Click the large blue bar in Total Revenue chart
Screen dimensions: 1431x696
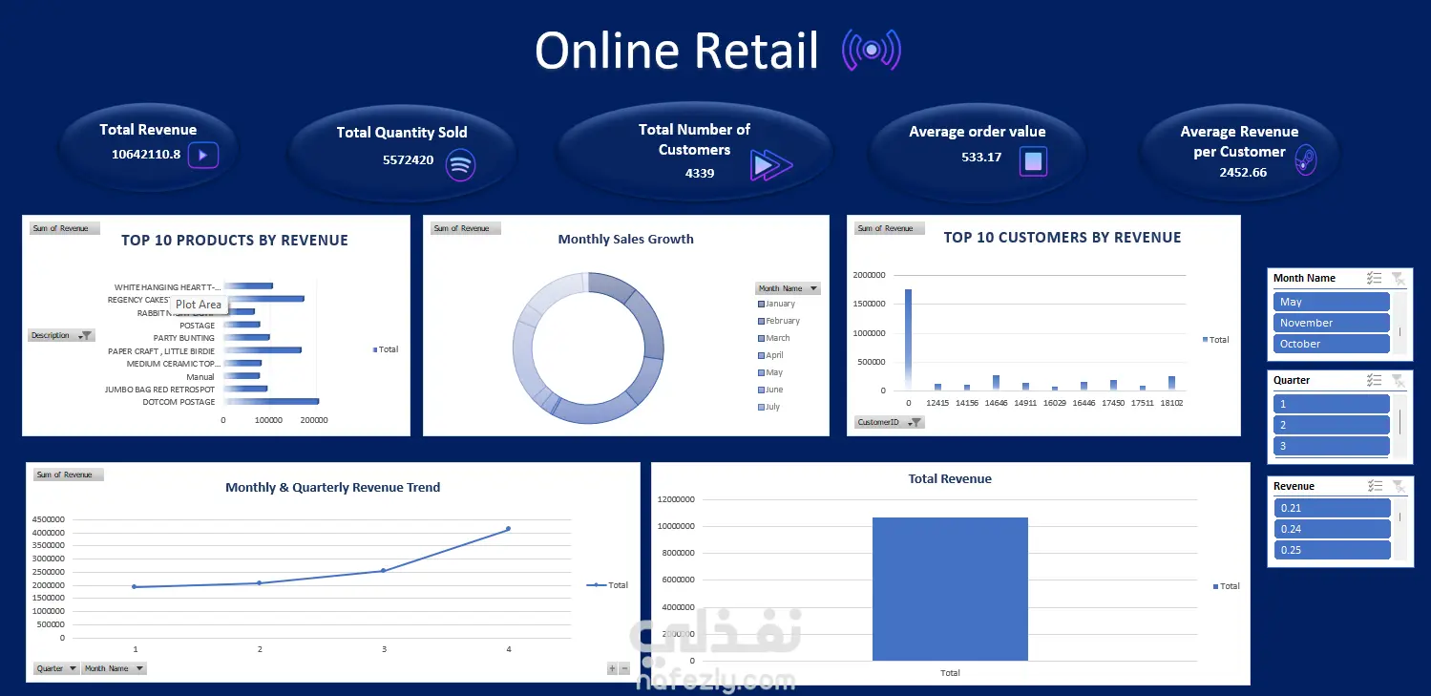[950, 589]
